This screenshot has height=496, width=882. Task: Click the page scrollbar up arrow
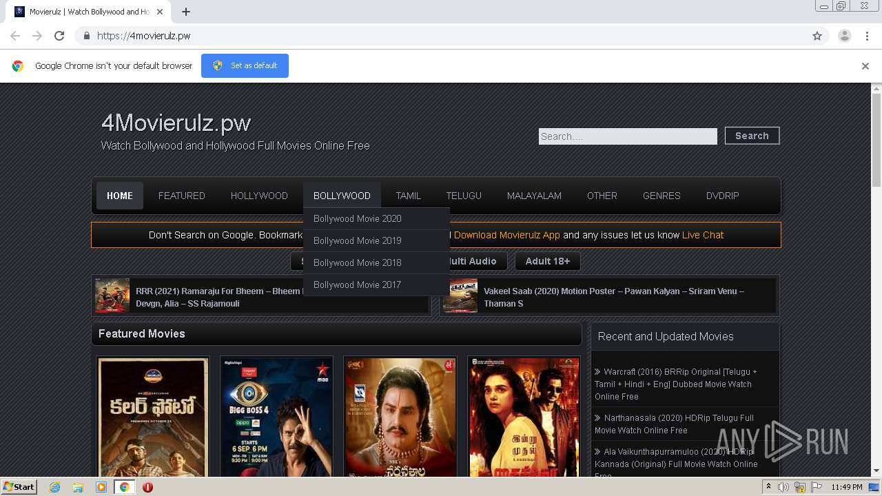[x=876, y=88]
